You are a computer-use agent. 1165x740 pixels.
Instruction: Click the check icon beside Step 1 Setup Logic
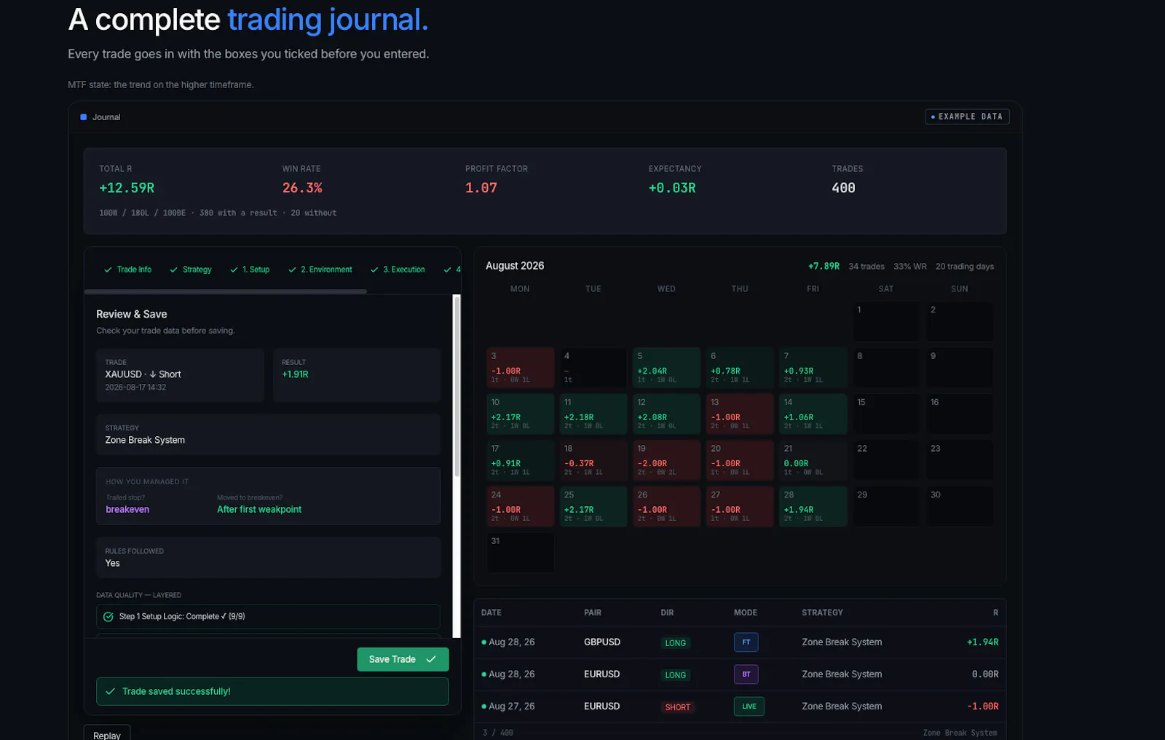108,617
